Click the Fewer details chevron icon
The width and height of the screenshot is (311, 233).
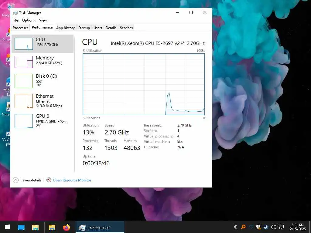[16, 180]
